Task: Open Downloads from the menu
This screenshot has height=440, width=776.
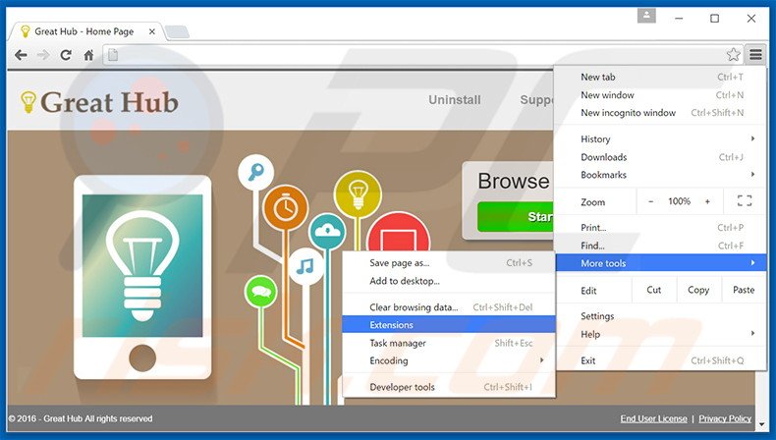Action: 661,157
